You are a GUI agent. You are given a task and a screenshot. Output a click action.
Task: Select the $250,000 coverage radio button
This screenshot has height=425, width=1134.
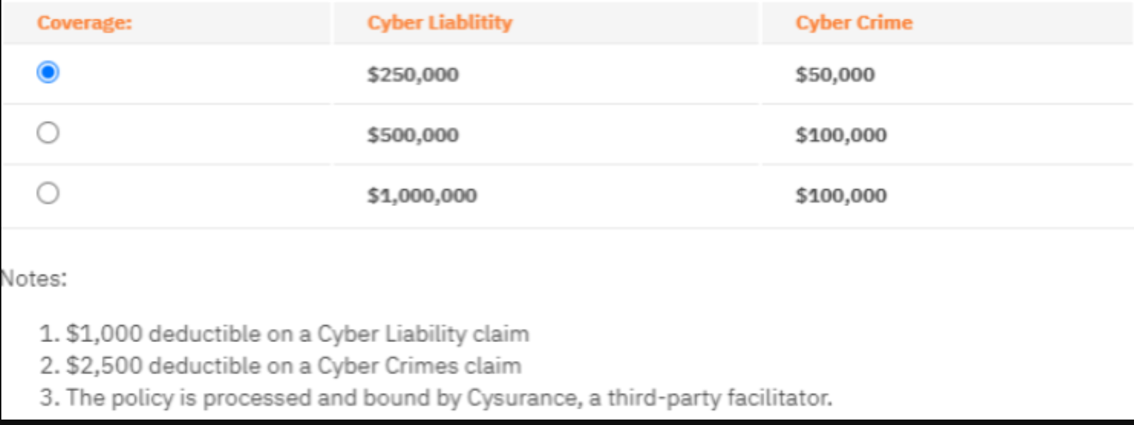[48, 72]
